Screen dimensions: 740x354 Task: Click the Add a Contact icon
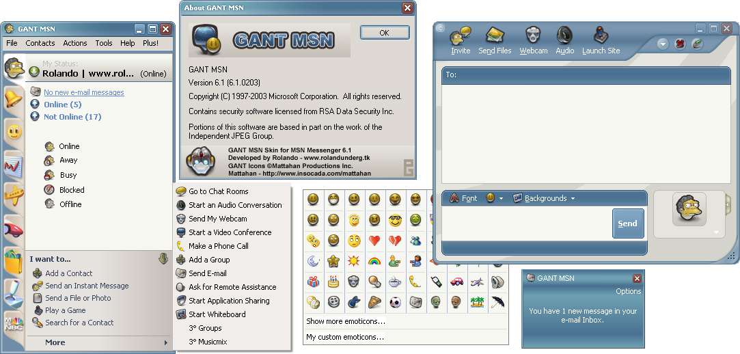(38, 273)
